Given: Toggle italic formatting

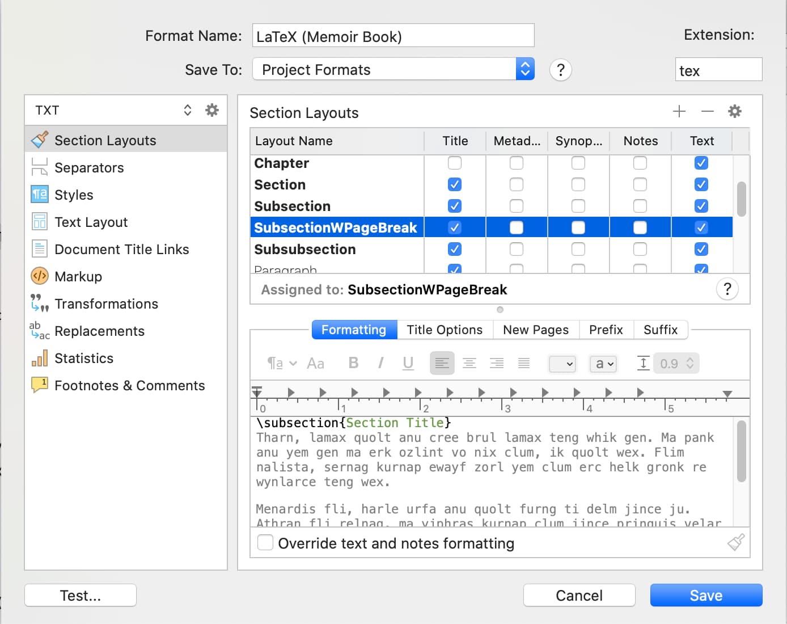Looking at the screenshot, I should [380, 363].
